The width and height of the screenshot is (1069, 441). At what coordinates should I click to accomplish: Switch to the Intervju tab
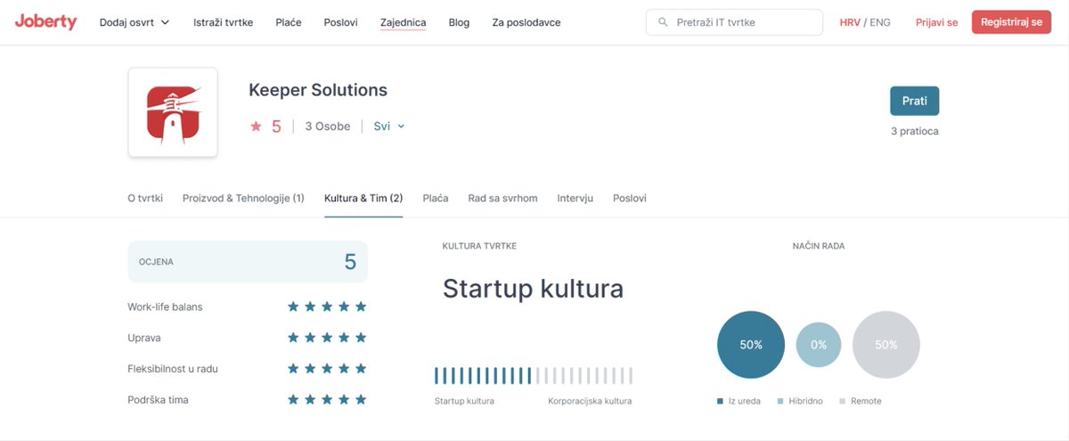(x=575, y=198)
